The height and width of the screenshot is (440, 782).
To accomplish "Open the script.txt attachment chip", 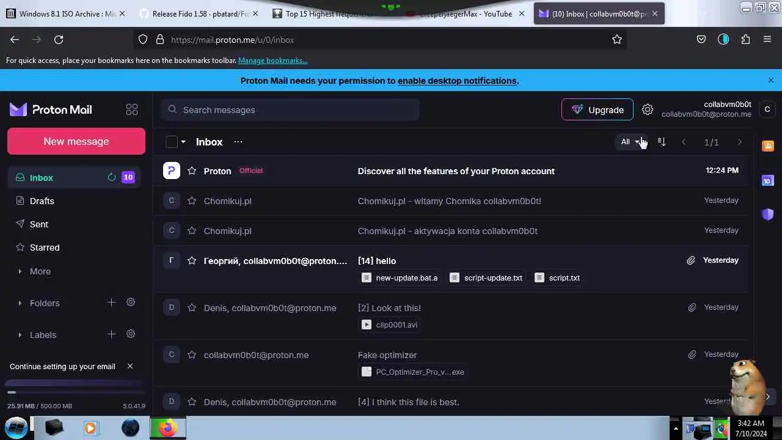I will [558, 278].
